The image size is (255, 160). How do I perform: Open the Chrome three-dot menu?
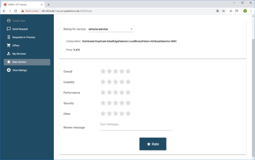[x=251, y=11]
